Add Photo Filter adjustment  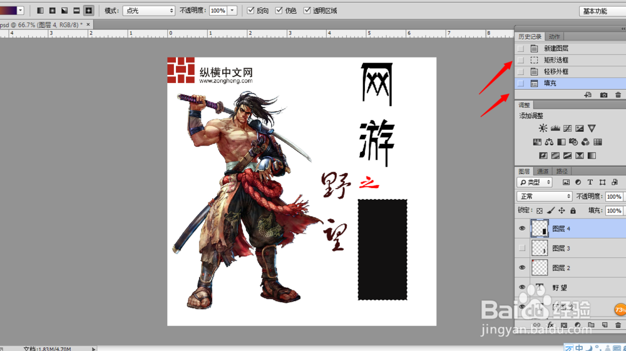point(573,142)
